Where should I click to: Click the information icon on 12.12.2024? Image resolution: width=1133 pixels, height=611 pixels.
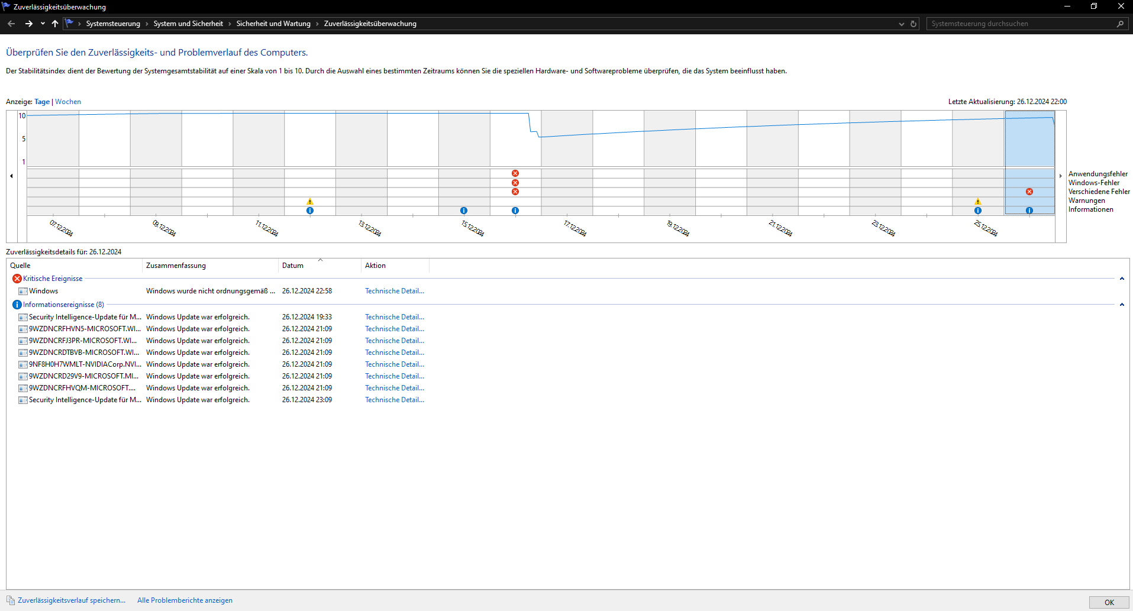pos(310,211)
